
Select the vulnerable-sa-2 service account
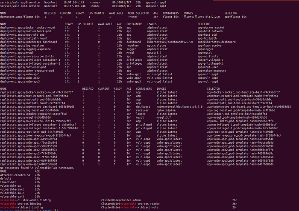(x=12, y=194)
